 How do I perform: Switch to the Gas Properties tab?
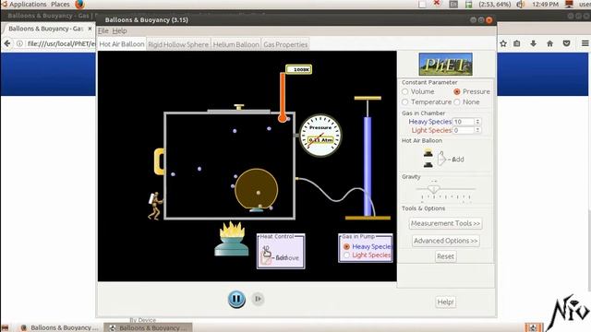tap(285, 44)
